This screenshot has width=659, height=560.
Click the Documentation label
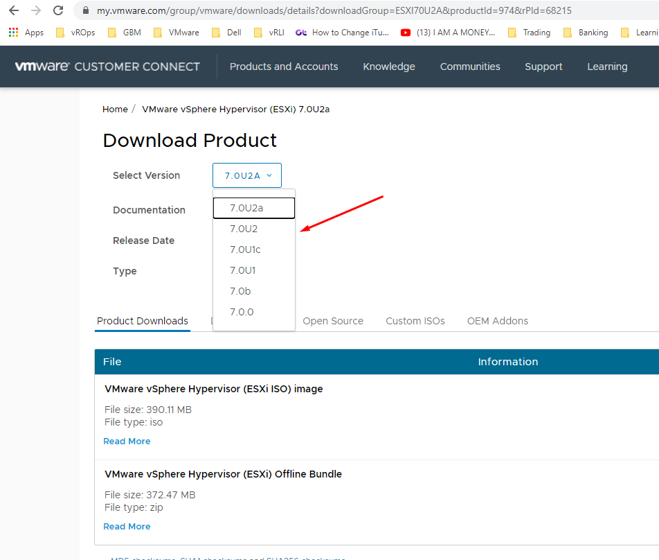[x=150, y=210]
